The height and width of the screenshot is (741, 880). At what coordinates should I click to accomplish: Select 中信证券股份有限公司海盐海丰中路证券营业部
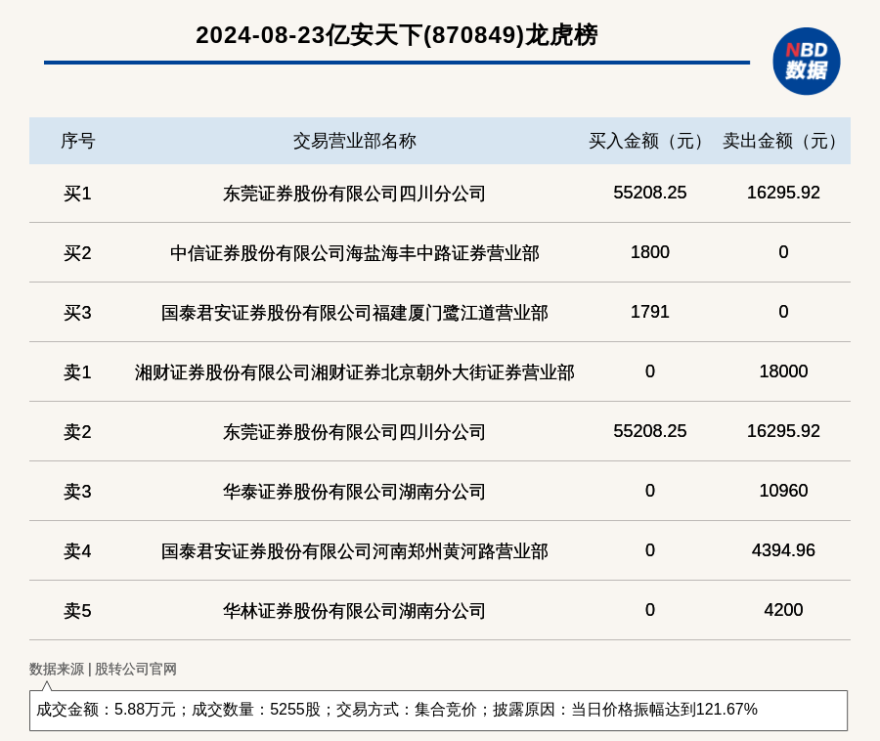point(355,253)
